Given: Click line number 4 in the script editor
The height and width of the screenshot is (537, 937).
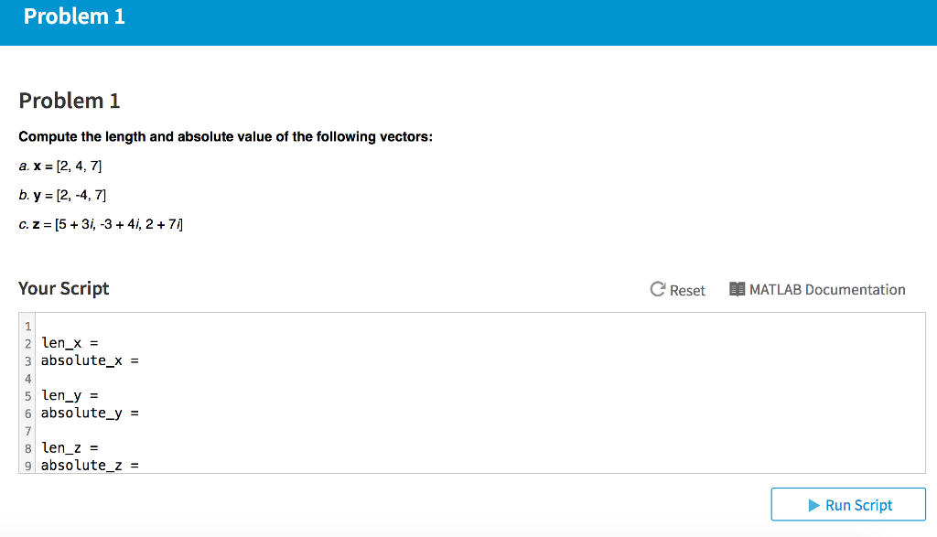Looking at the screenshot, I should coord(27,378).
